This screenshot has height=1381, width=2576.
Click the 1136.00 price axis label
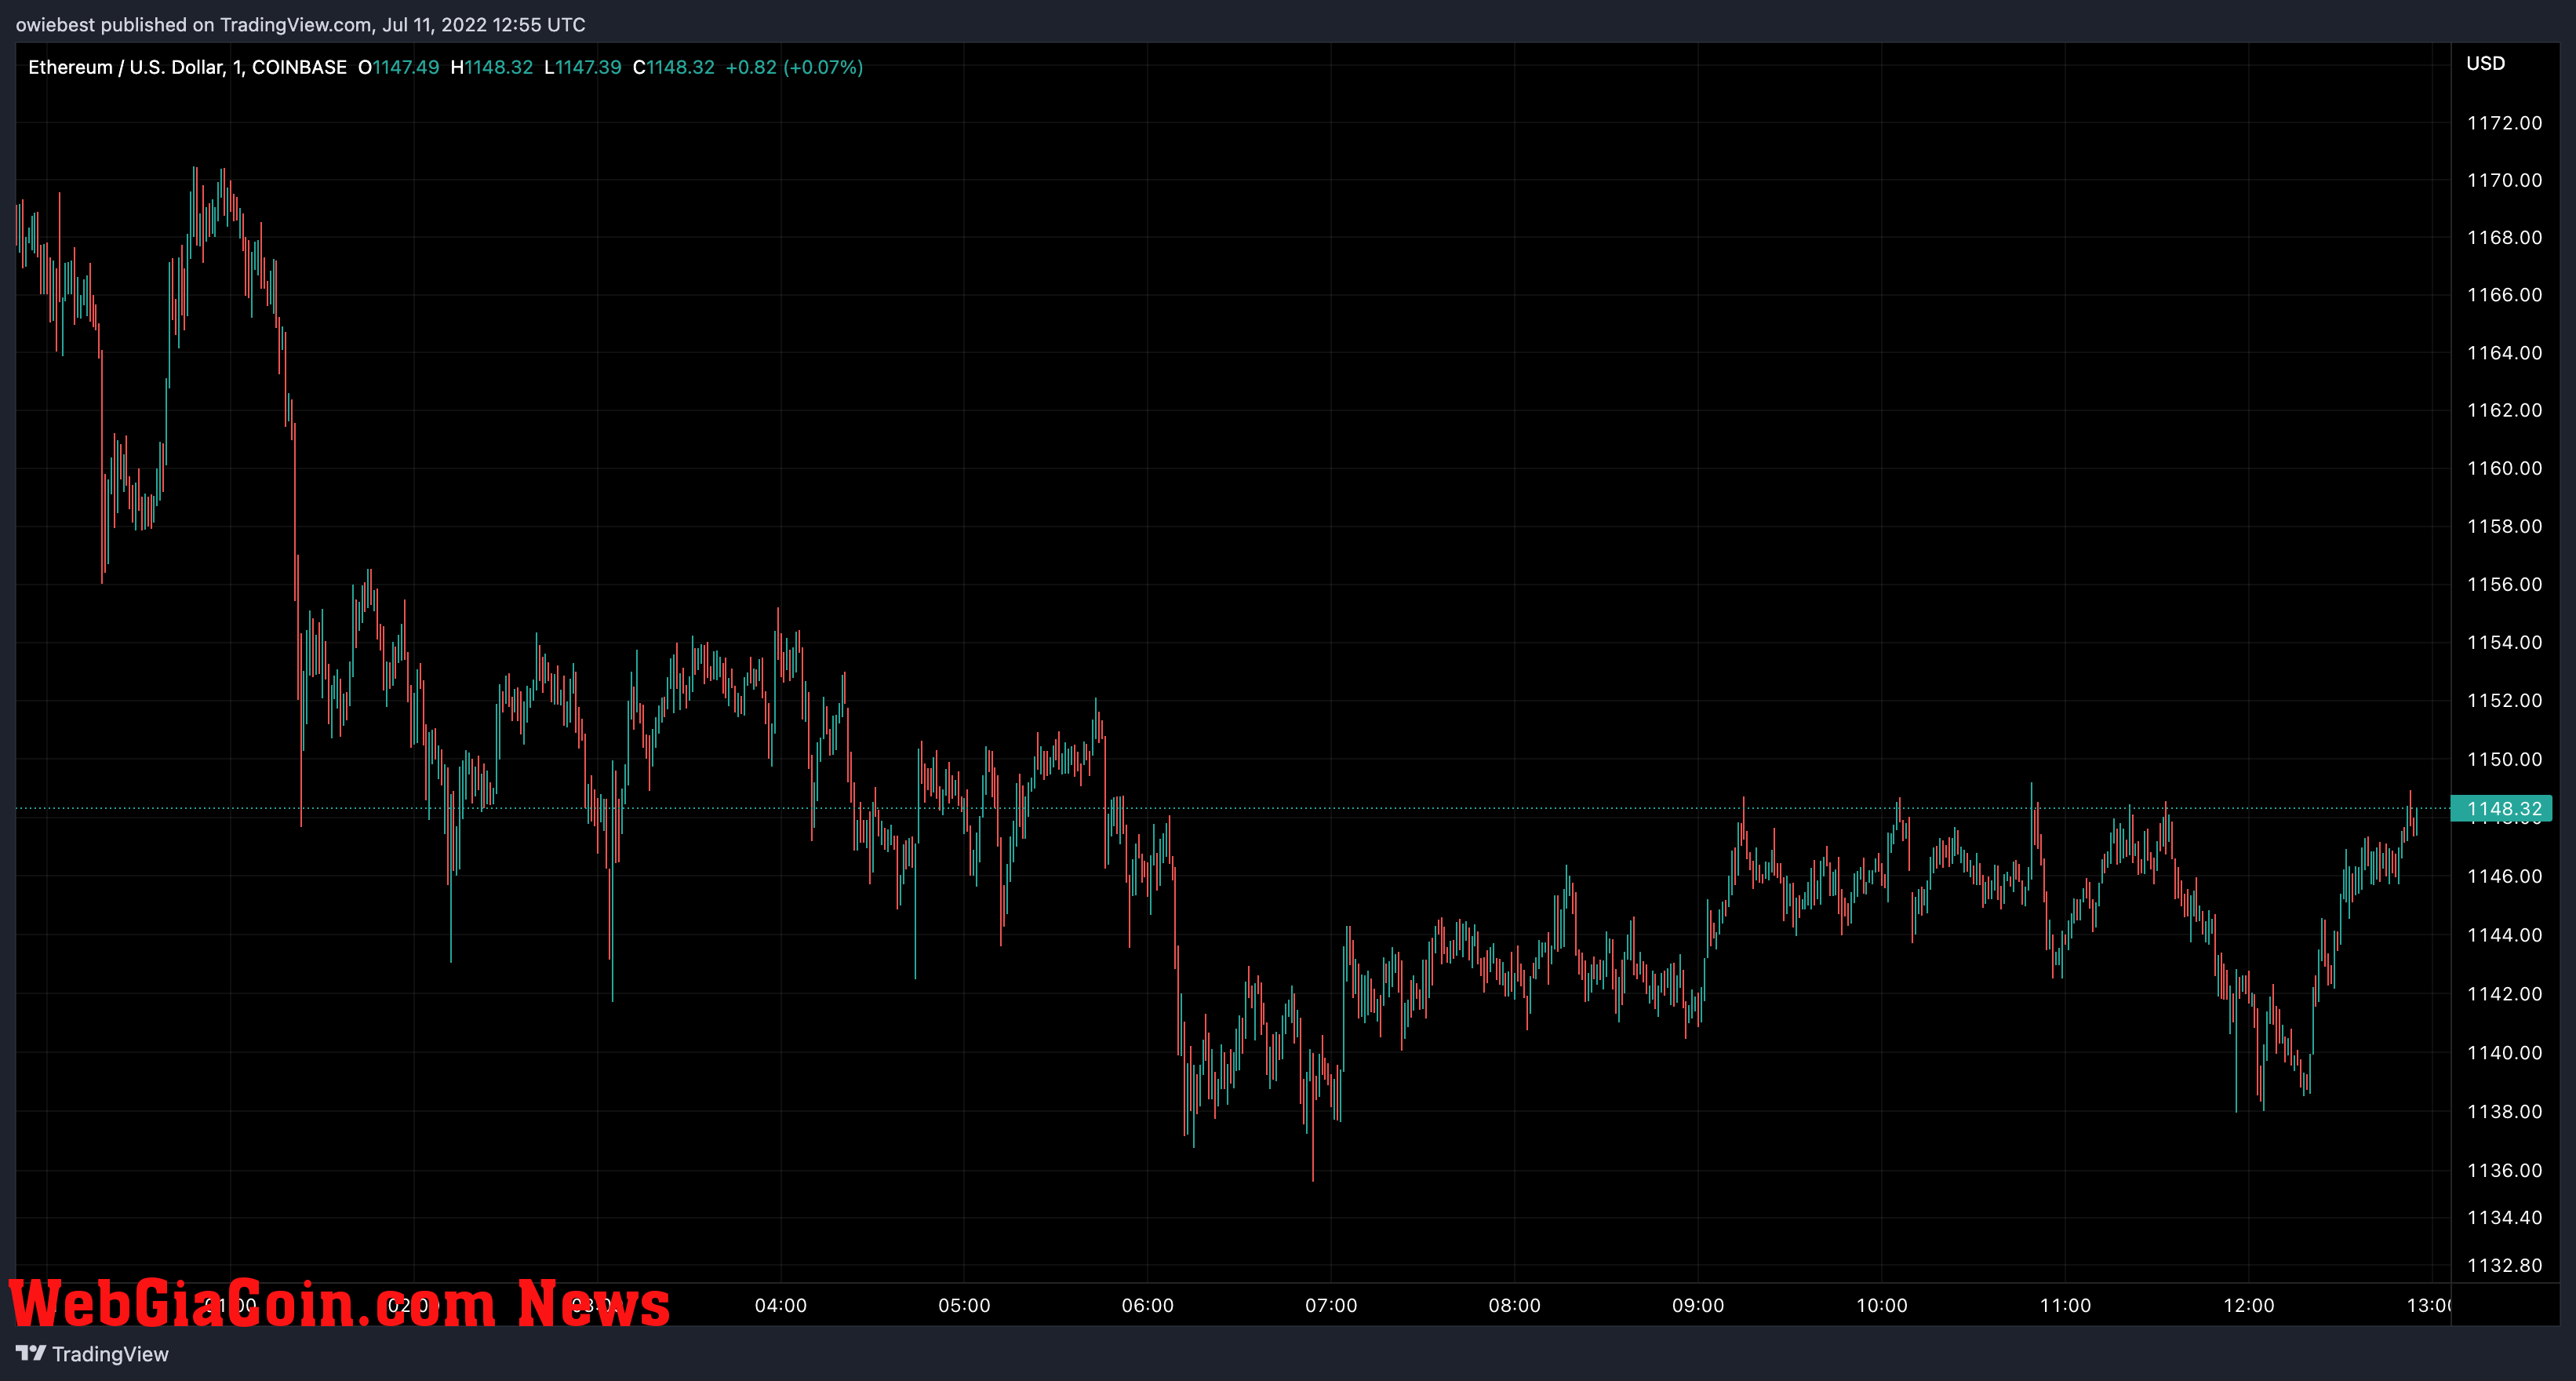[x=2504, y=1170]
